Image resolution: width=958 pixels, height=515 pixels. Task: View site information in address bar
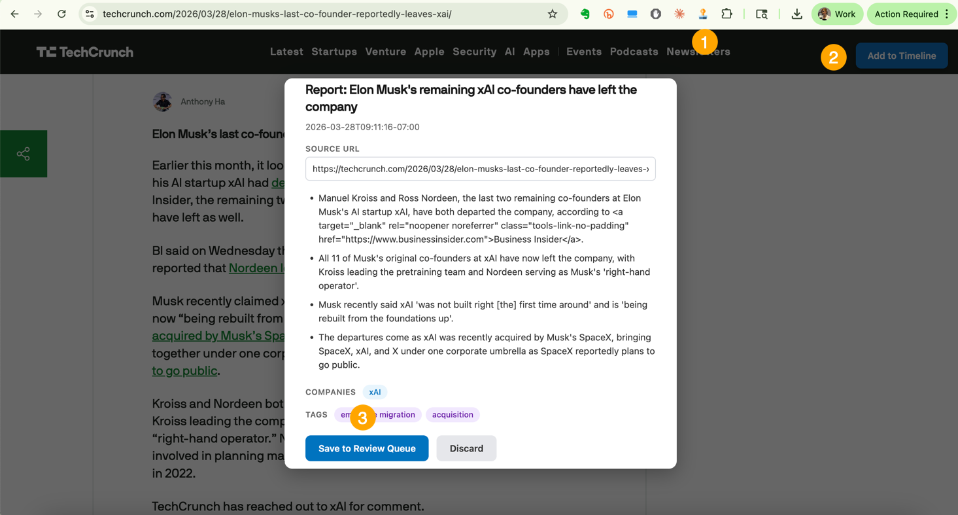[x=90, y=14]
